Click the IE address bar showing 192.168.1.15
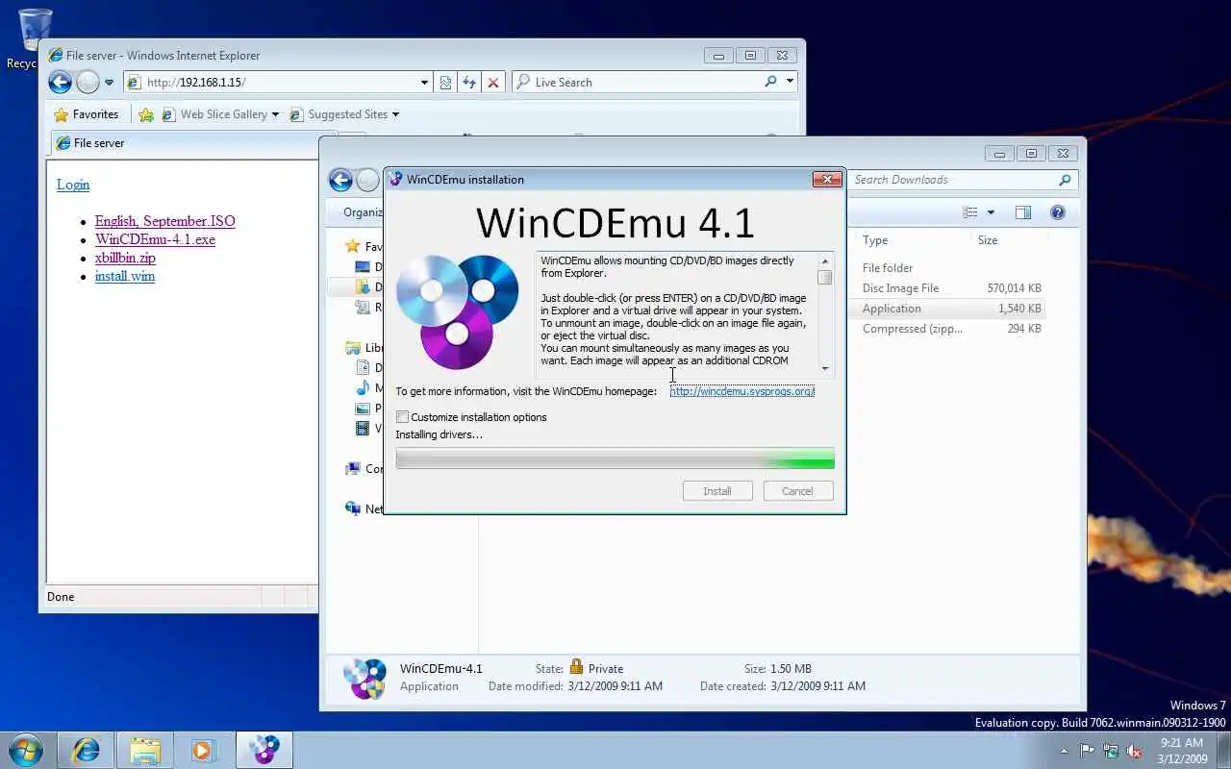This screenshot has height=769, width=1231. click(278, 83)
